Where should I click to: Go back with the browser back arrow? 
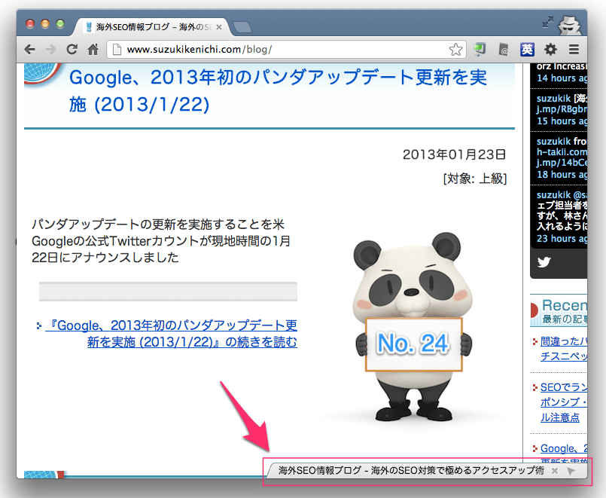pyautogui.click(x=30, y=50)
